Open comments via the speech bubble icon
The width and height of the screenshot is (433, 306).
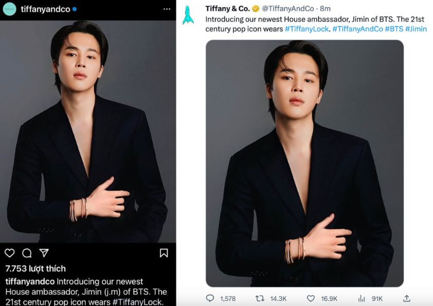pyautogui.click(x=26, y=253)
